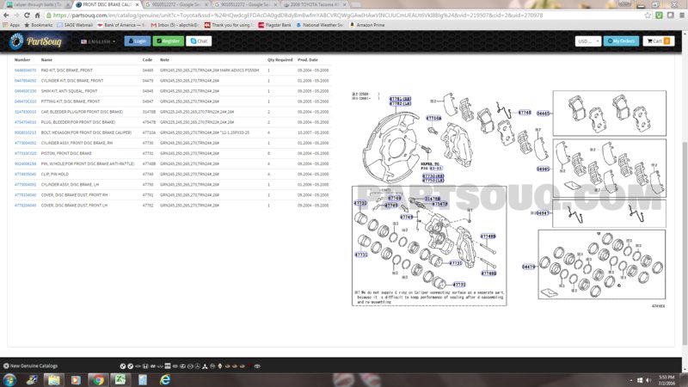688x387 pixels.
Task: Click the Mitsubishi brand icon in the footer
Action: (x=205, y=366)
